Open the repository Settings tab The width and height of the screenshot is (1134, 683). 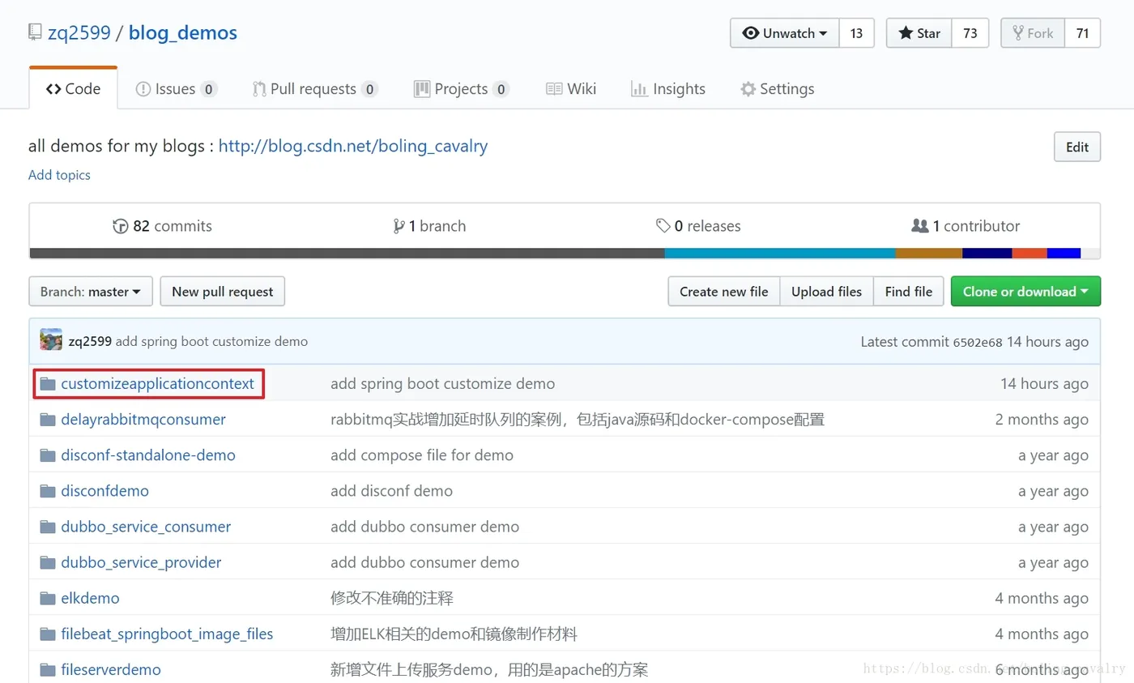(778, 89)
